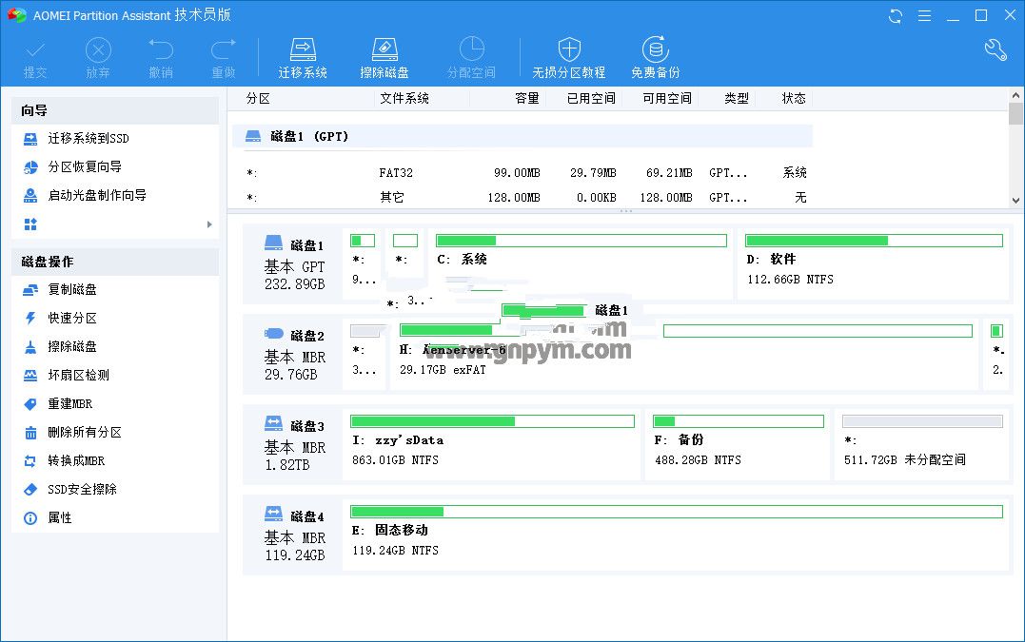
Task: Select 转换成MBR disk operation
Action: pyautogui.click(x=76, y=461)
